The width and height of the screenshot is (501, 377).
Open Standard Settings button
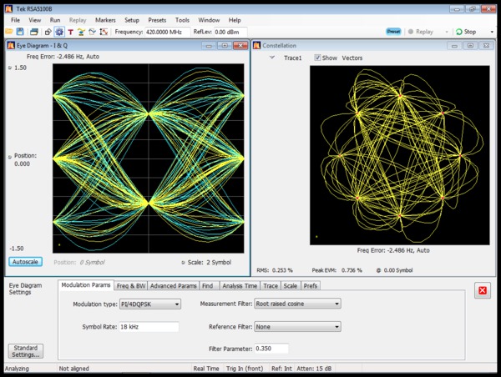(x=28, y=352)
